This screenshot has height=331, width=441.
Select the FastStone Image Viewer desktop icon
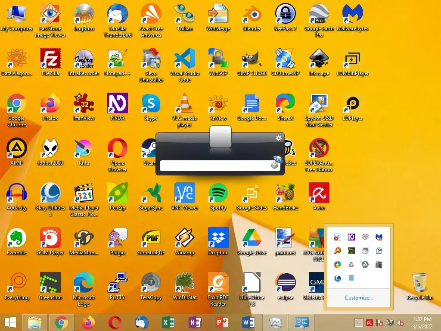(50, 20)
